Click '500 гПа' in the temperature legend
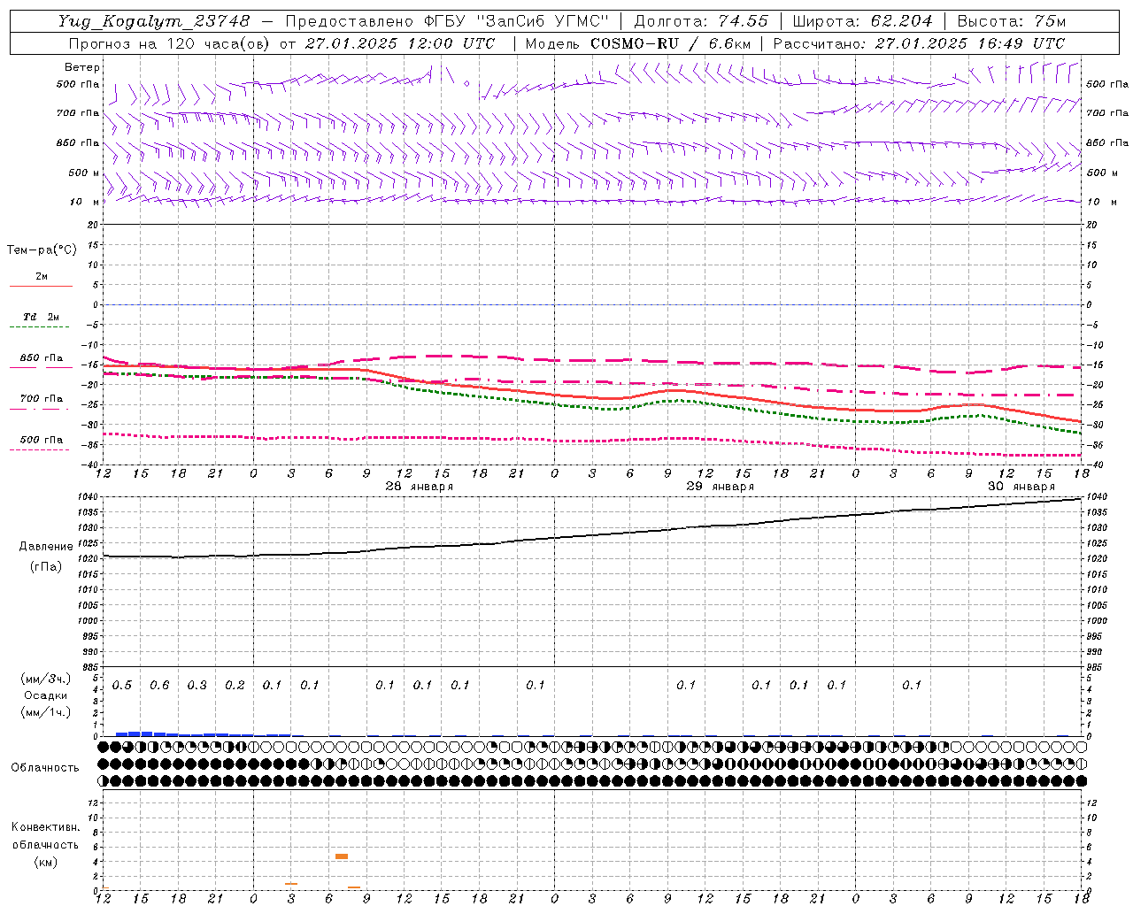The image size is (1133, 906). pos(41,440)
